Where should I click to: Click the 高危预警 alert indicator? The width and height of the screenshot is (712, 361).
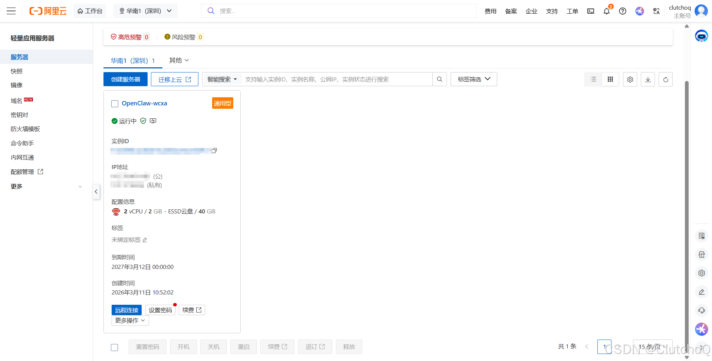[x=130, y=37]
